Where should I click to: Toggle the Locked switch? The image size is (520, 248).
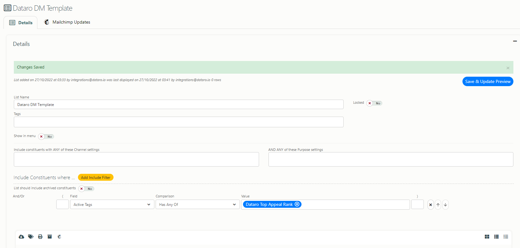pyautogui.click(x=374, y=103)
